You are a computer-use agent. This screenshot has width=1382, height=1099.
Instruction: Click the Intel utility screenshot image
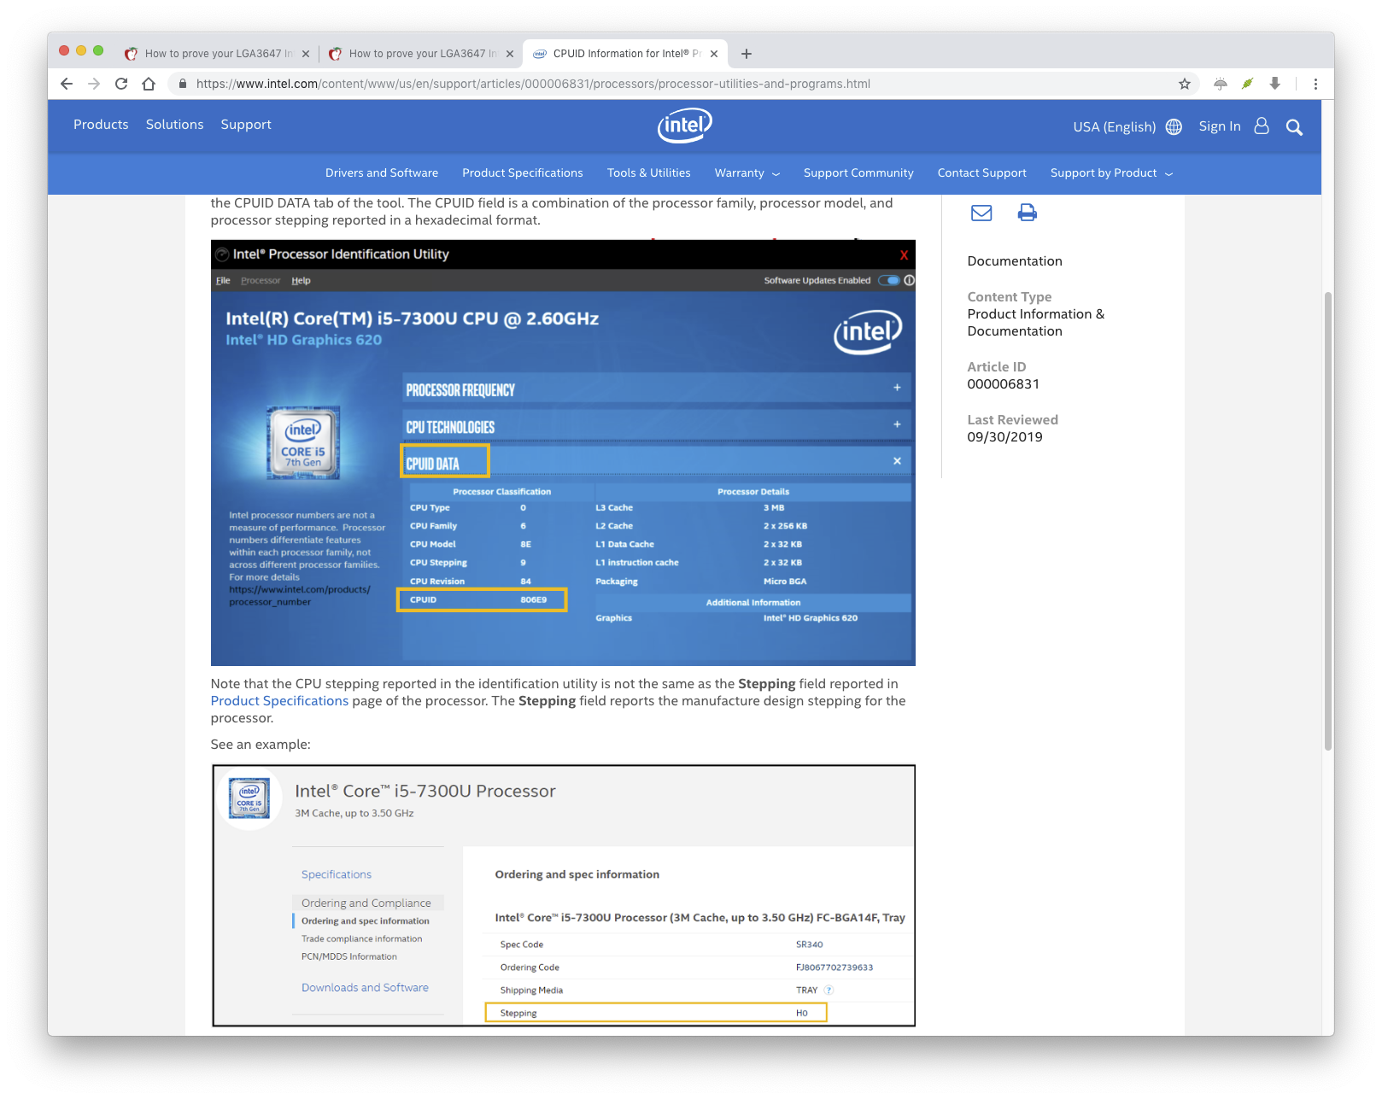[x=563, y=453]
